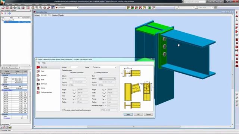Click the Apply button
This screenshot has width=239, height=134.
[x=128, y=114]
